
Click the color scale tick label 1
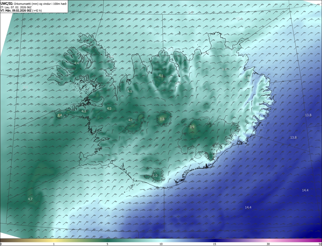[54, 244]
